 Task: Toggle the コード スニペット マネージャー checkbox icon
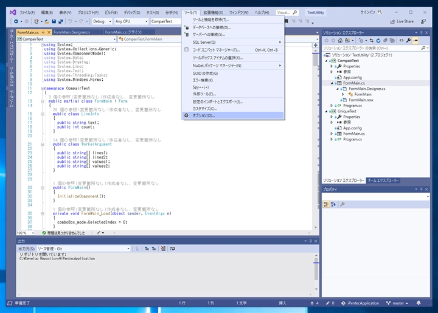186,50
